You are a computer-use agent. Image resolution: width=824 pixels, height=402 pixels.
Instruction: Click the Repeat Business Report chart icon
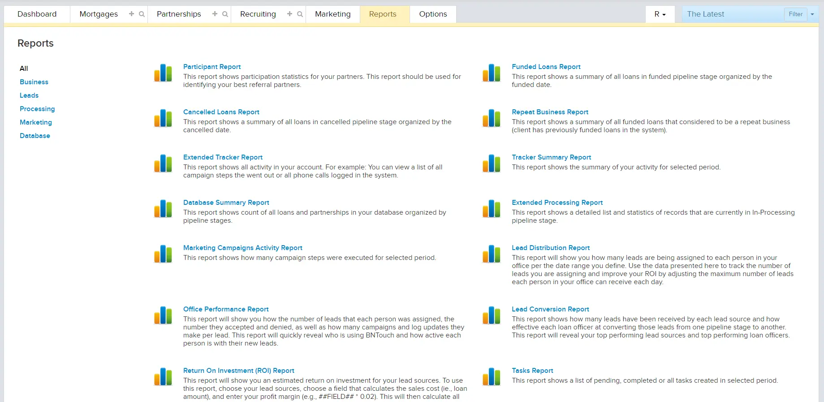coord(492,118)
